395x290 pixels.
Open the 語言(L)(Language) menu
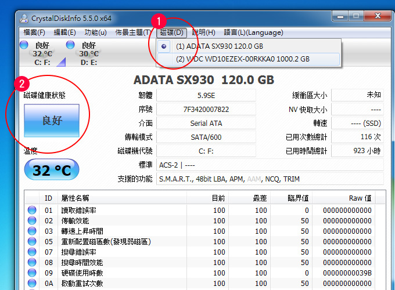point(253,32)
